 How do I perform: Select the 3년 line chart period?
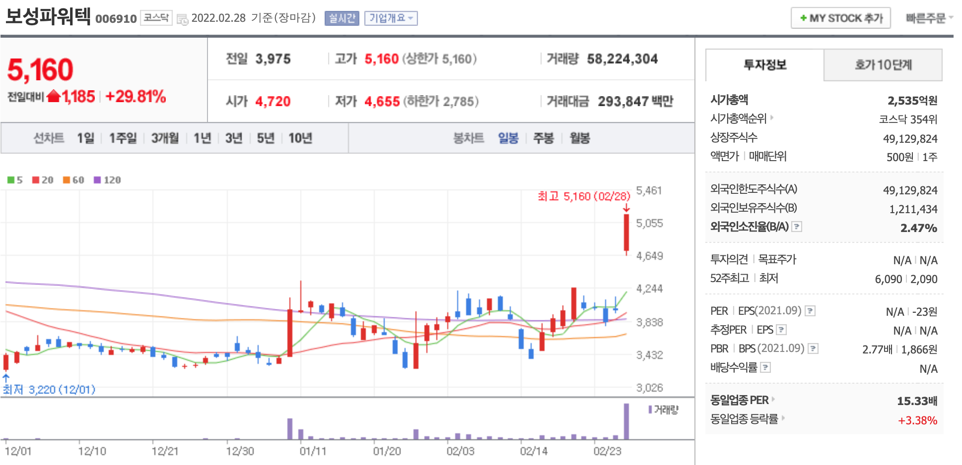pyautogui.click(x=234, y=138)
